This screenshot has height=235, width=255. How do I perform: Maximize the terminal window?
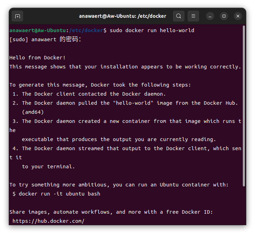(x=224, y=16)
